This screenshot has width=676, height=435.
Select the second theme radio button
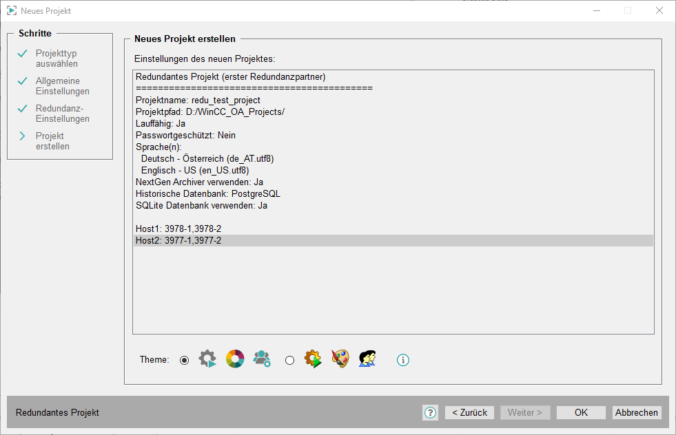(x=289, y=360)
